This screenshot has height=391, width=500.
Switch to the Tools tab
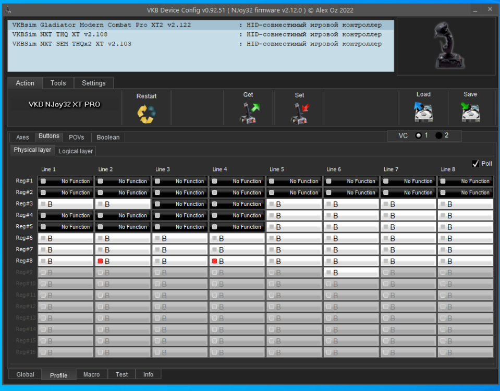(x=58, y=83)
